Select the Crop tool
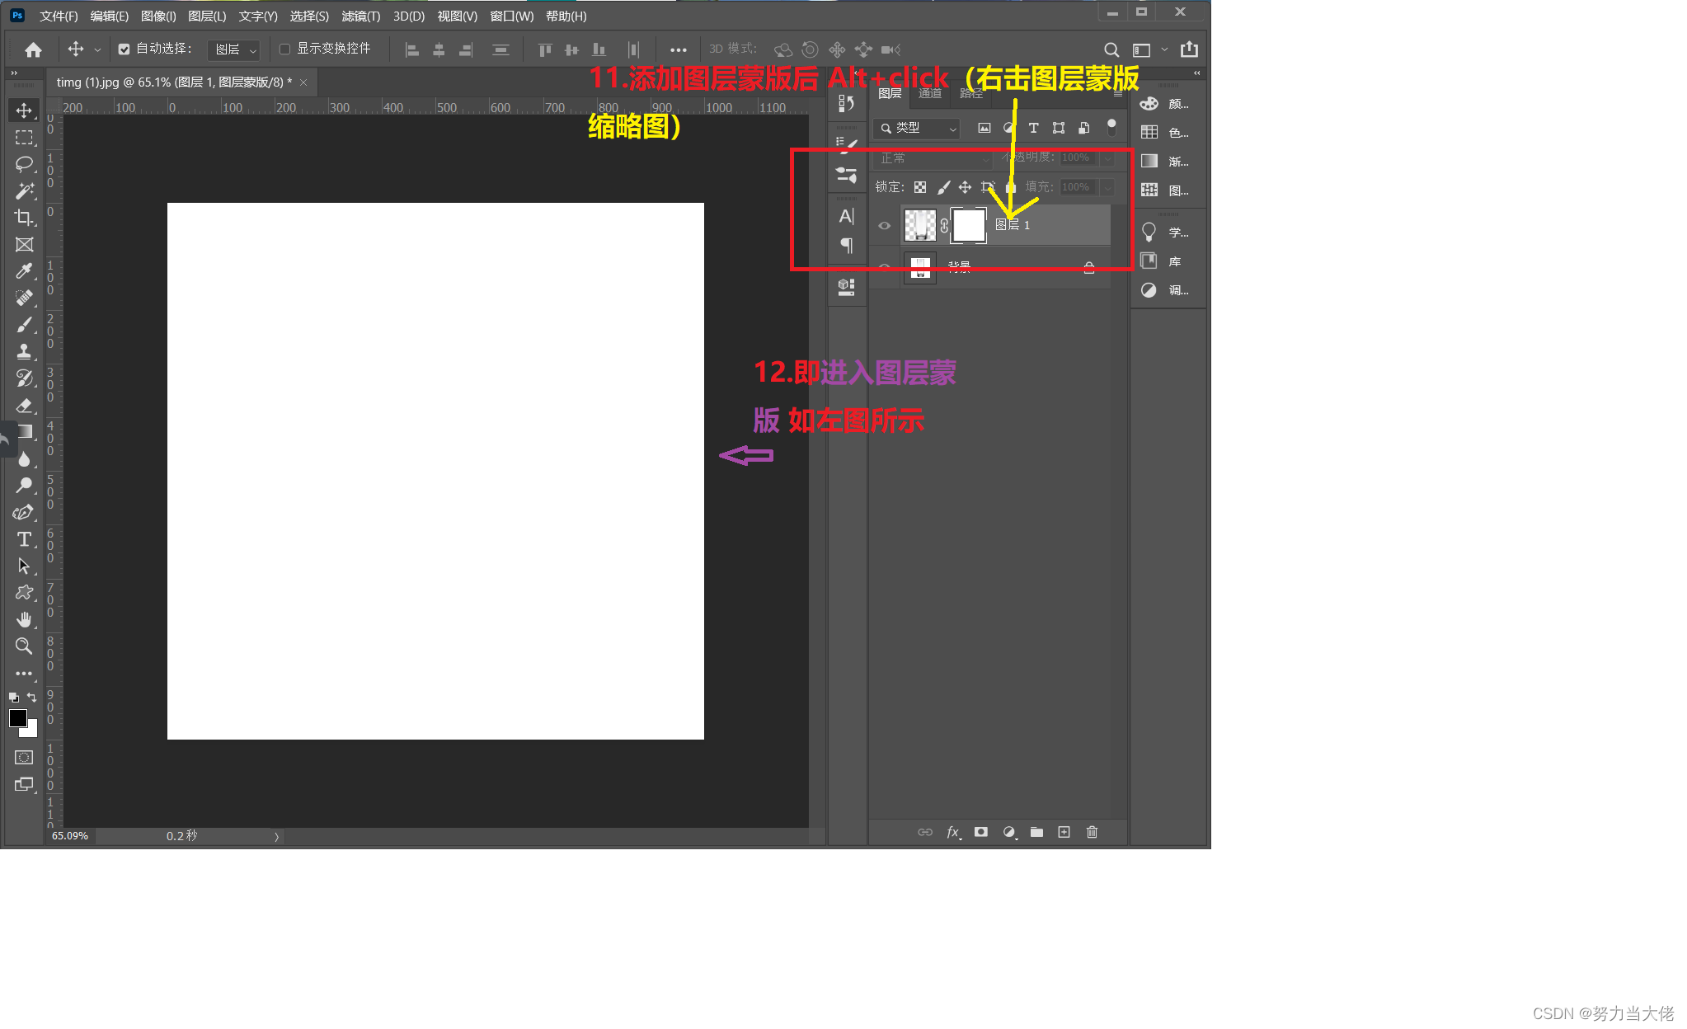Screen dimensions: 1687x1029 coord(24,218)
